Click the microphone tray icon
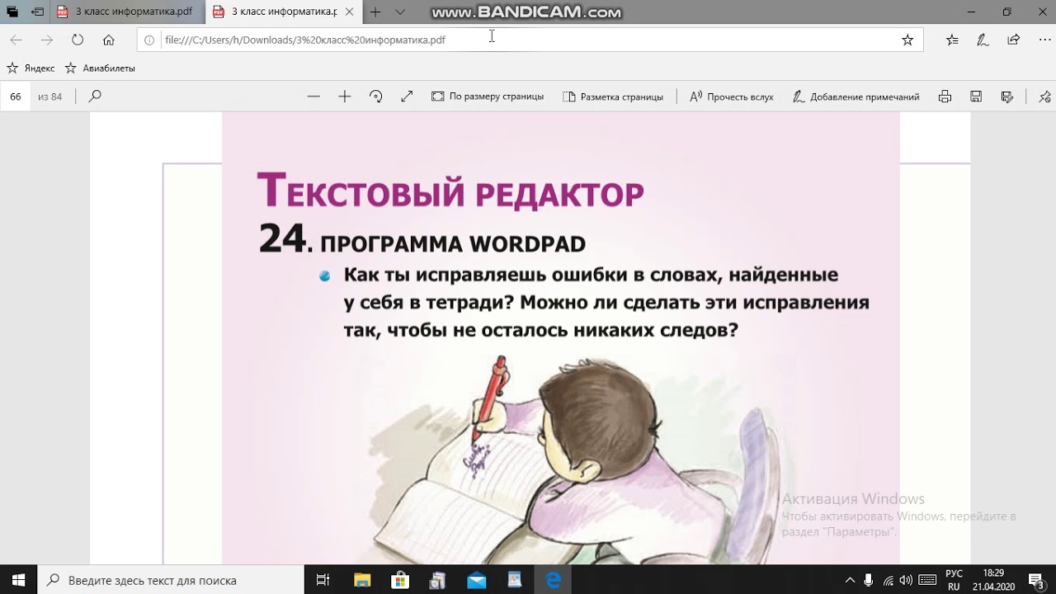 869,580
